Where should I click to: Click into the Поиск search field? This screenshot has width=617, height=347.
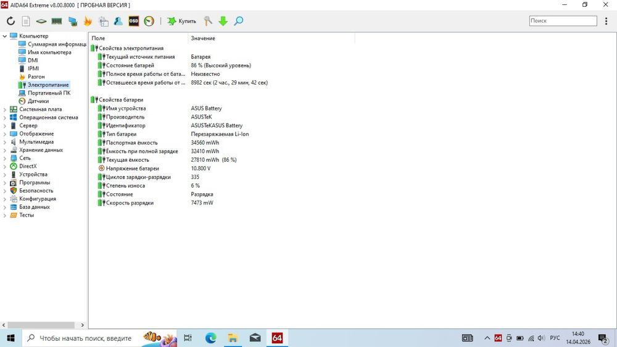(563, 21)
